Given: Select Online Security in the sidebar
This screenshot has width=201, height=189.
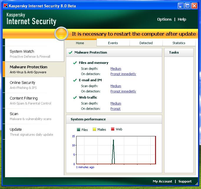Looking at the screenshot, I should pos(34,85).
